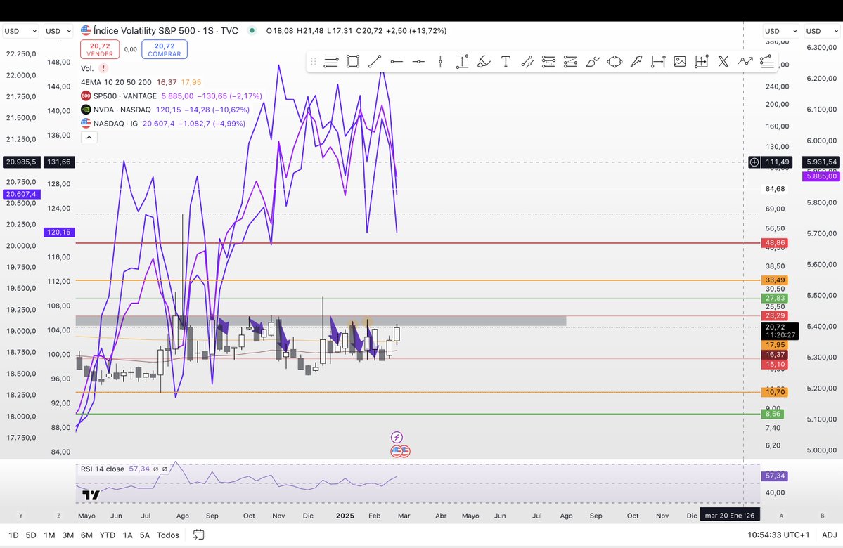Select the SP500 · VANTAGE legend row
This screenshot has height=548, width=843.
(x=172, y=96)
